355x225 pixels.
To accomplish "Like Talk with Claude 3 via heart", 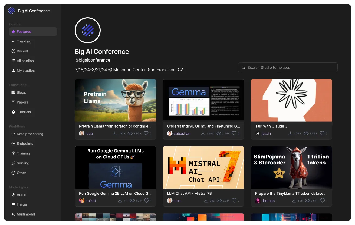I will tap(322, 133).
